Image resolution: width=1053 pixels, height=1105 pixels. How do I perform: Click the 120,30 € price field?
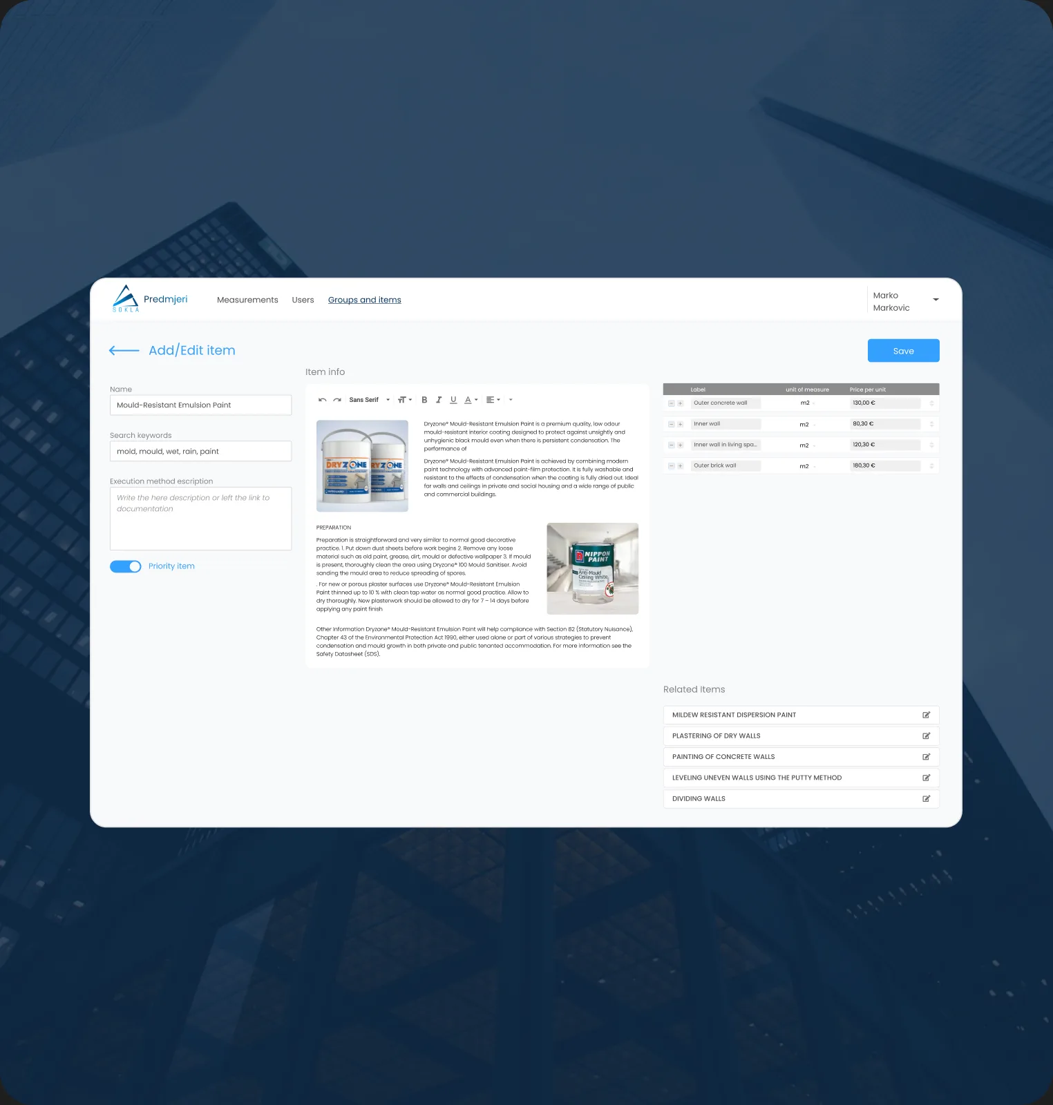tap(885, 445)
